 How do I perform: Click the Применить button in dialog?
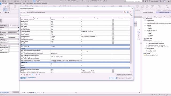pyautogui.click(x=129, y=78)
